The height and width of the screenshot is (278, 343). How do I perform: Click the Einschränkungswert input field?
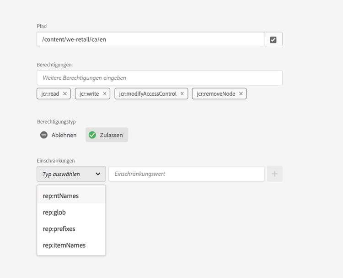pyautogui.click(x=187, y=174)
